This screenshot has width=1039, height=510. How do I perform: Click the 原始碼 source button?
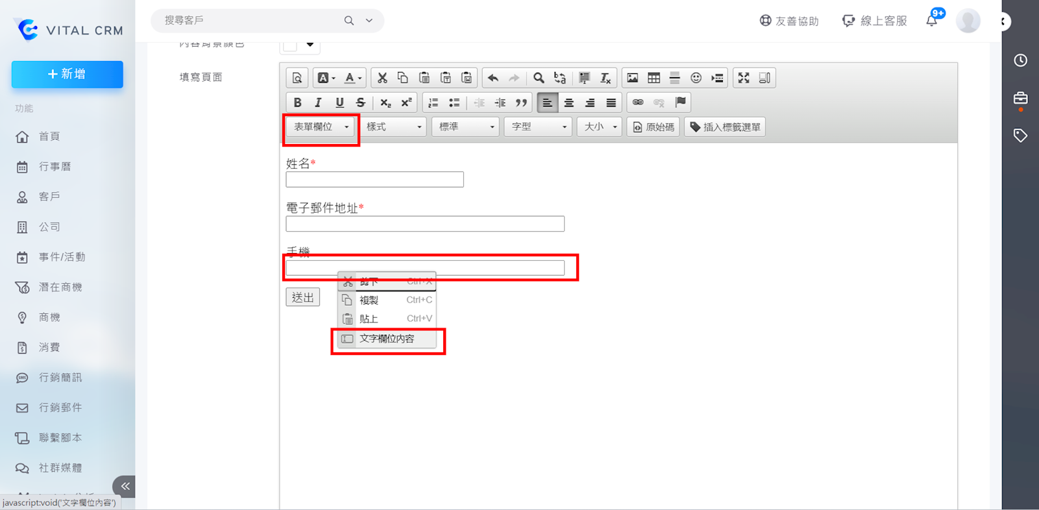(654, 127)
